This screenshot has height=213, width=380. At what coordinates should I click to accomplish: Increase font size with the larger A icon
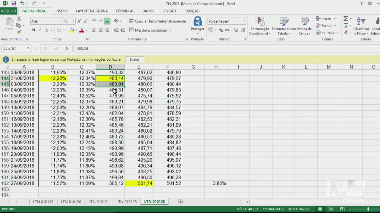click(79, 21)
